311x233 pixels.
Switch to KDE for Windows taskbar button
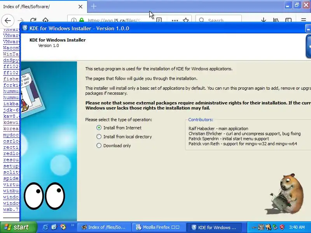214,227
